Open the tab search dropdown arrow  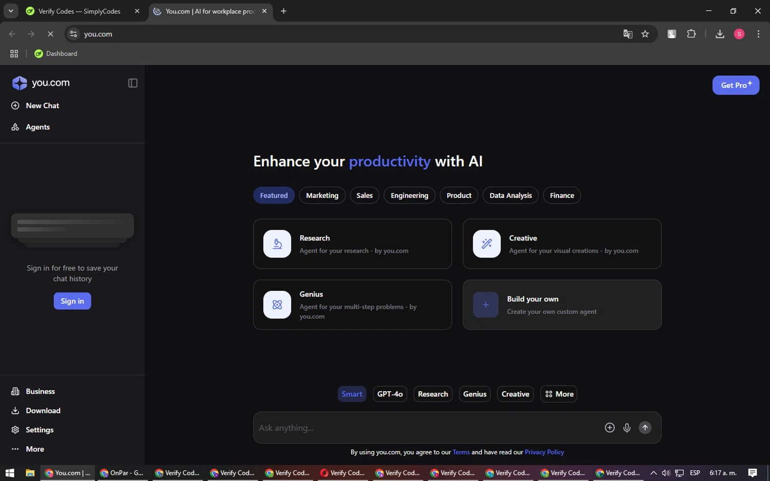tap(11, 11)
